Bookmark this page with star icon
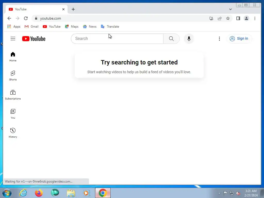 [x=228, y=18]
